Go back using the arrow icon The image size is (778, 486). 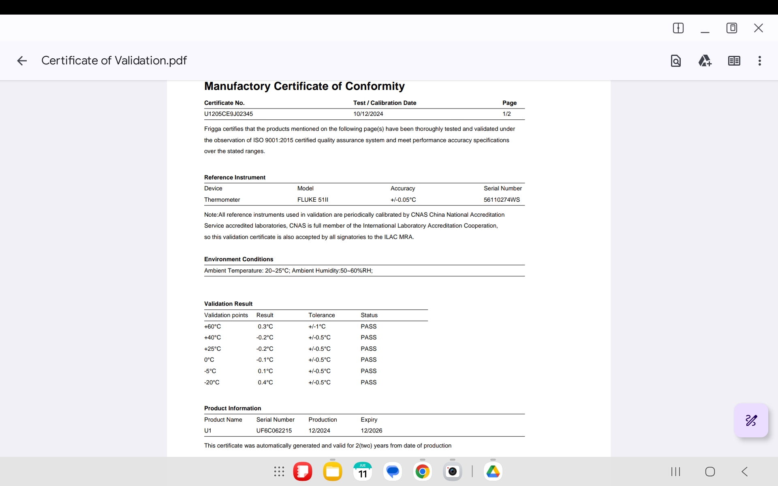22,61
